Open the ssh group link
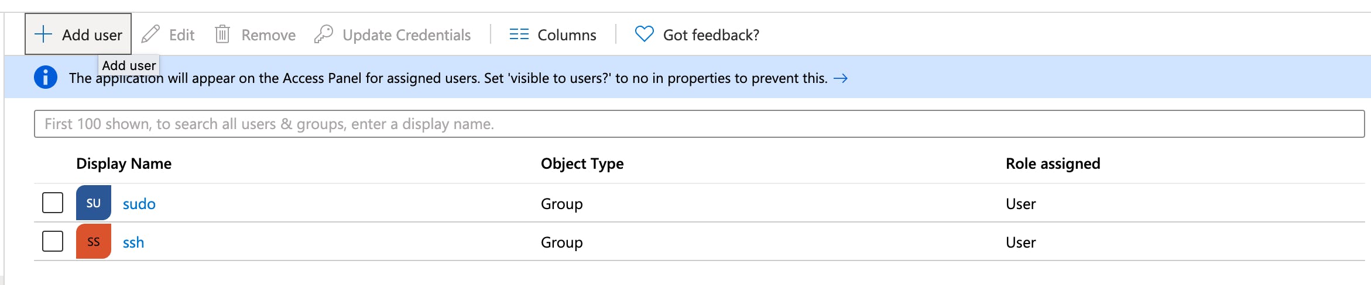 pos(133,242)
